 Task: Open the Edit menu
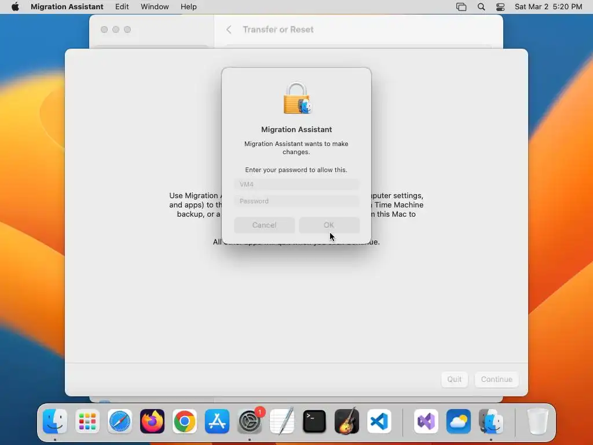click(122, 7)
